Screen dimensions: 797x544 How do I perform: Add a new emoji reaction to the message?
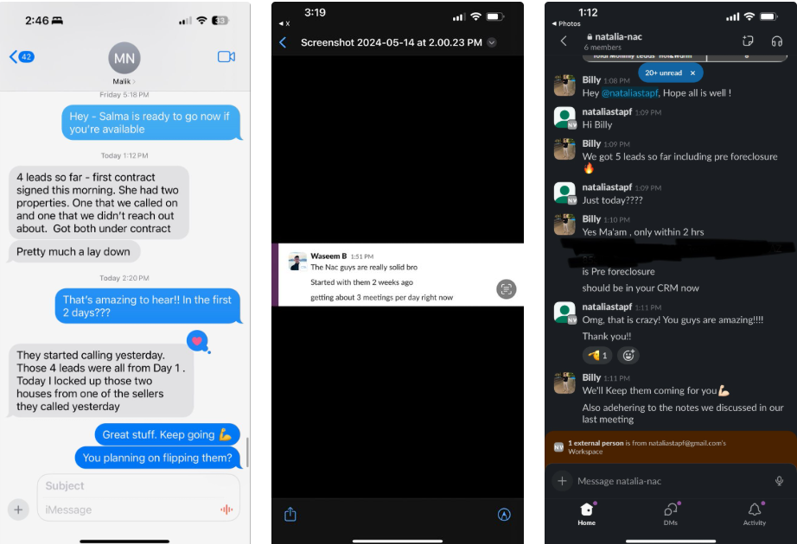click(628, 356)
